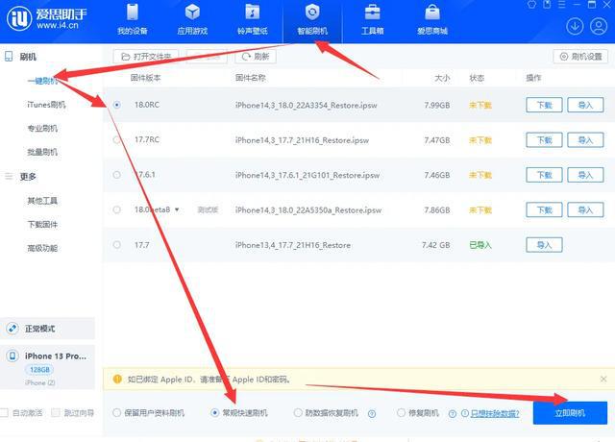Toggle the 跳过向导 checkbox
The height and width of the screenshot is (442, 615).
pyautogui.click(x=56, y=412)
